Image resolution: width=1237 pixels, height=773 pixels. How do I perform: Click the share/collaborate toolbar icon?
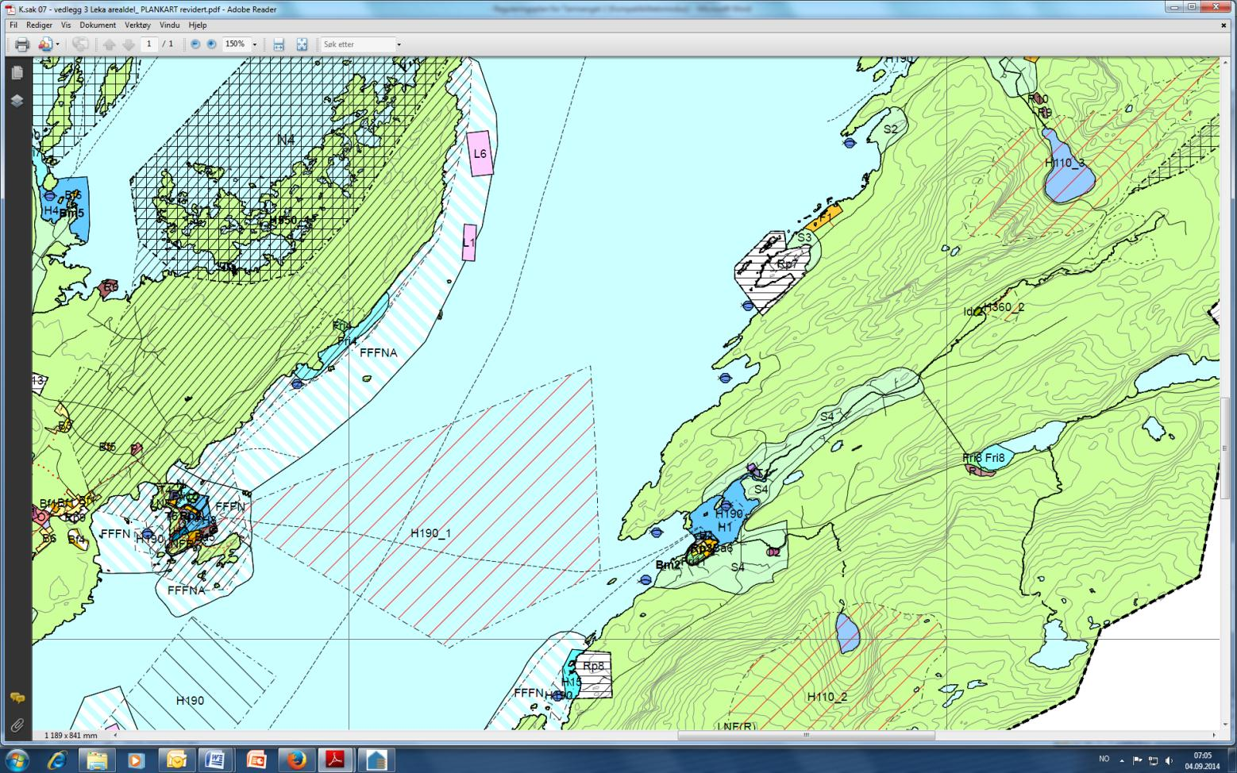pyautogui.click(x=45, y=44)
